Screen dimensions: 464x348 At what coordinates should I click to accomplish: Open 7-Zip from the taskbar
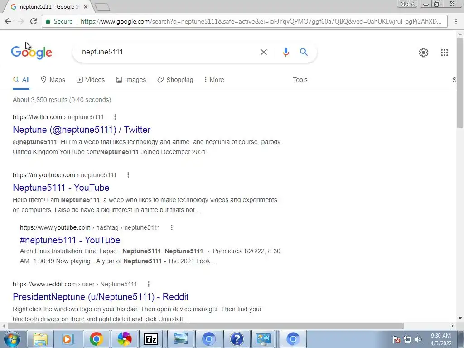[151, 339]
